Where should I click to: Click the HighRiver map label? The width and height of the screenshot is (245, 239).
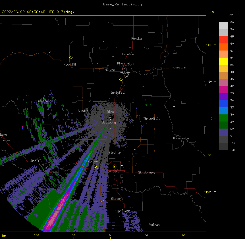click(x=122, y=211)
